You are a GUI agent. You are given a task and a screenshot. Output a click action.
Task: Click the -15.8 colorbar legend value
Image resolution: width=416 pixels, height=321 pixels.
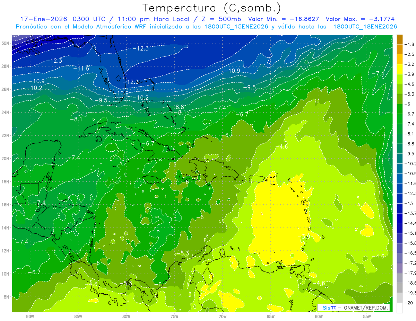point(411,243)
